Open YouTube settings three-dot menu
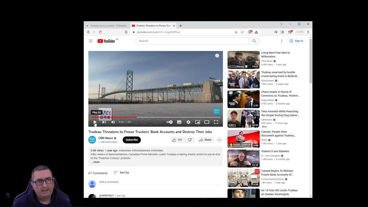This screenshot has width=368, height=207. tap(282, 41)
